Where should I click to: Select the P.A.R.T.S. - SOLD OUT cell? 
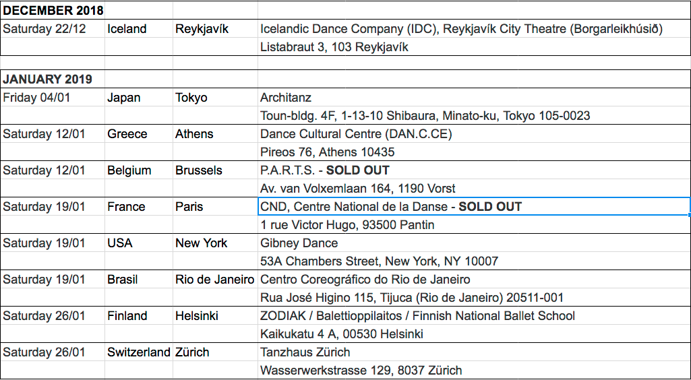tap(474, 170)
